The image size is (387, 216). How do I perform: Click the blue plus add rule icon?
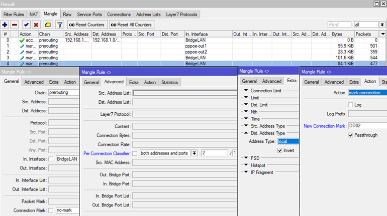tap(5, 25)
